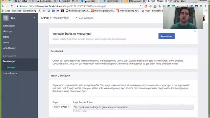Open Messenger Platform Developers Community link

click(106, 64)
